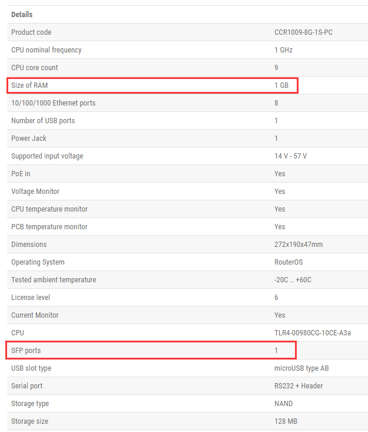
Task: Click the CPU model TLR4-00980CG-10CE-A3a
Action: click(313, 333)
